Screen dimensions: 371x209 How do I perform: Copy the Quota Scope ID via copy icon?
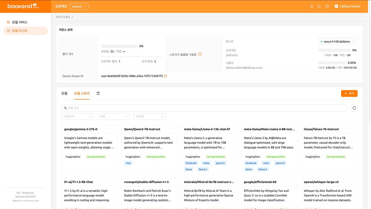pos(166,76)
